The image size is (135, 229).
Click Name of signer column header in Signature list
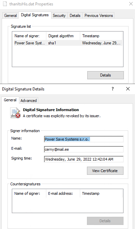tap(30, 36)
